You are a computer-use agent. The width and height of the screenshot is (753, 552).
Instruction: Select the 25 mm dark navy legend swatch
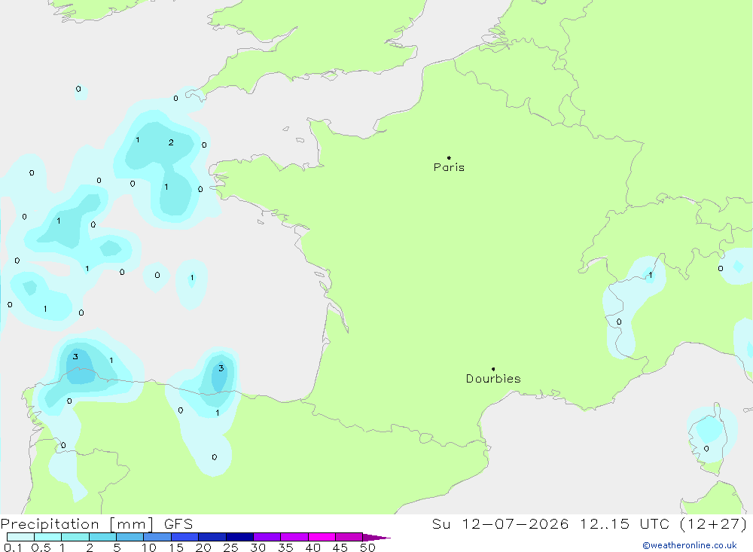coord(239,537)
